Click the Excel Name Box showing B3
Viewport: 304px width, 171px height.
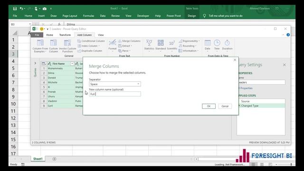20,24
